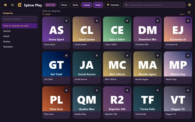Viewport: 195px width, 122px height.
Task: Select the Todos filter
Action: (98, 5)
